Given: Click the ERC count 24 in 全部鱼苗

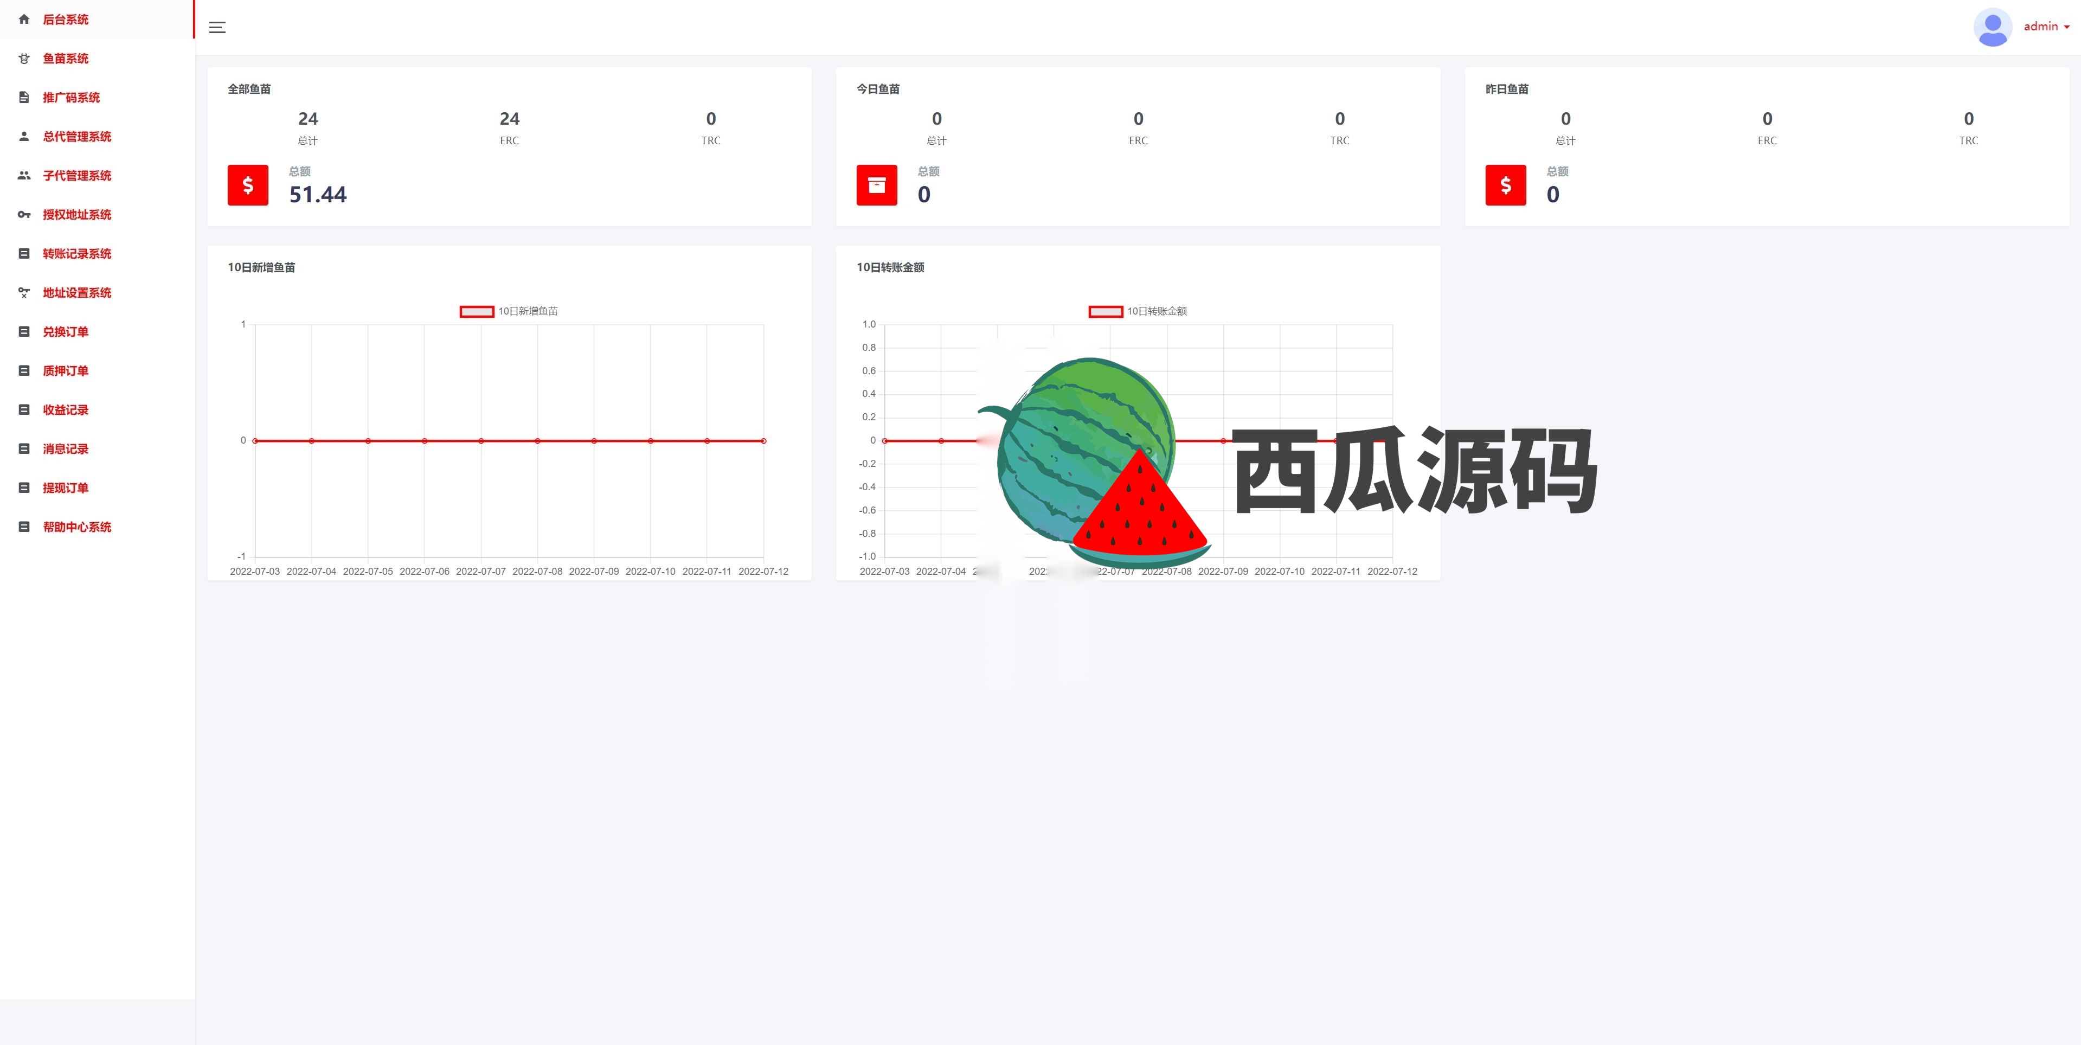Looking at the screenshot, I should coord(509,119).
